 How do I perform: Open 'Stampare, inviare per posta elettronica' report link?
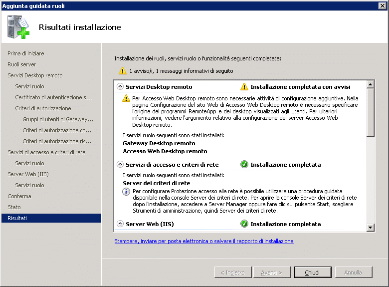(204, 241)
